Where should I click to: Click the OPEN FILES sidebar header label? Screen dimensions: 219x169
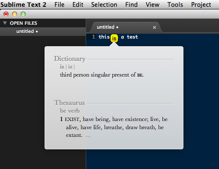coord(24,23)
